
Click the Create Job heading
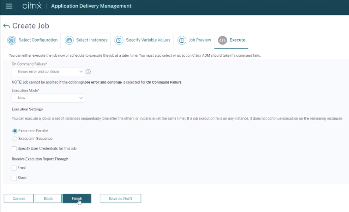[31, 26]
